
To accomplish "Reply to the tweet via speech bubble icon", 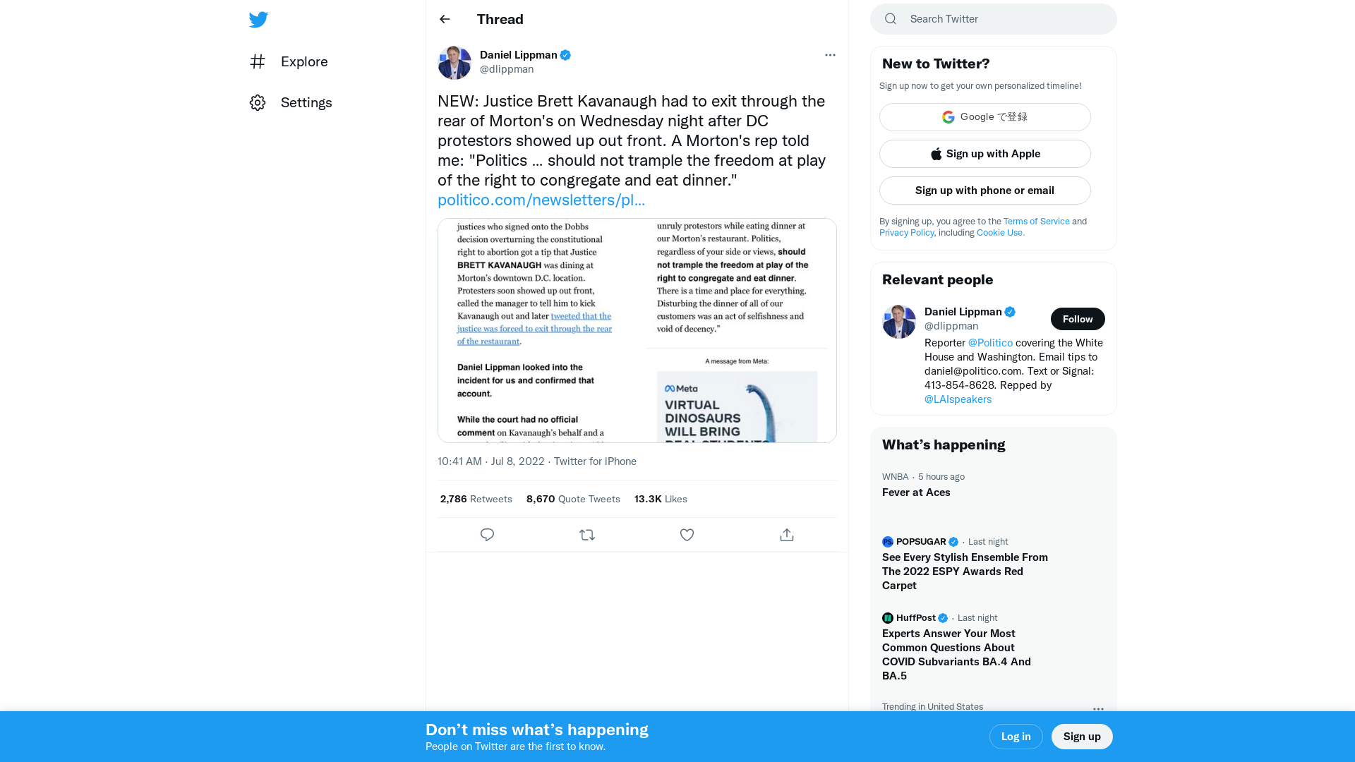I will (x=487, y=535).
